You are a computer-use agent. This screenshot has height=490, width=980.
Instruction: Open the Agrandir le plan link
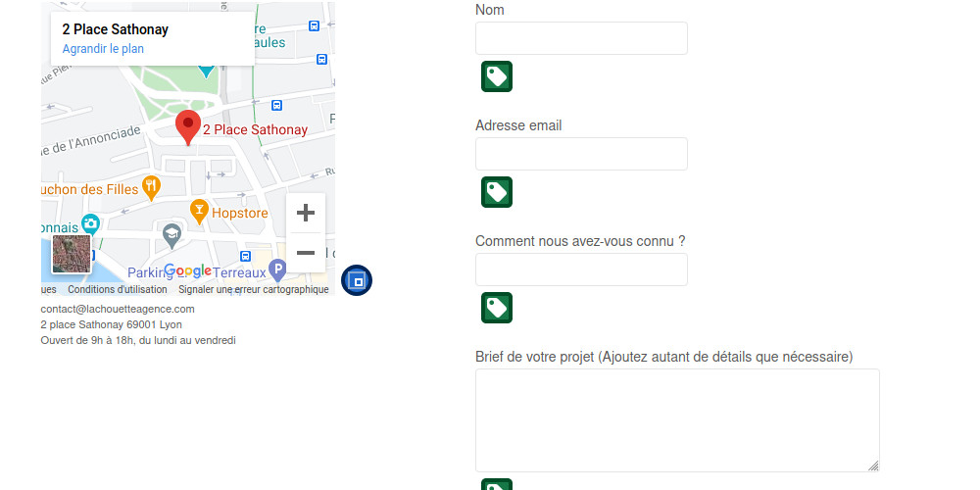[103, 49]
